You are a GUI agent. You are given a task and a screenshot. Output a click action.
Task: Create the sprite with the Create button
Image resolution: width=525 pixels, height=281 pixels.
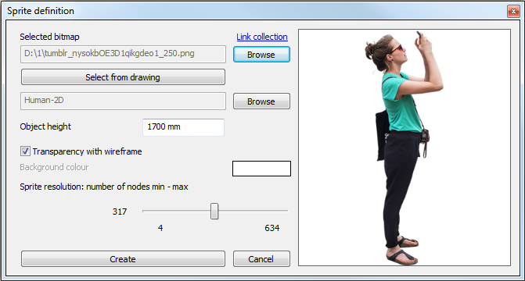click(x=123, y=259)
